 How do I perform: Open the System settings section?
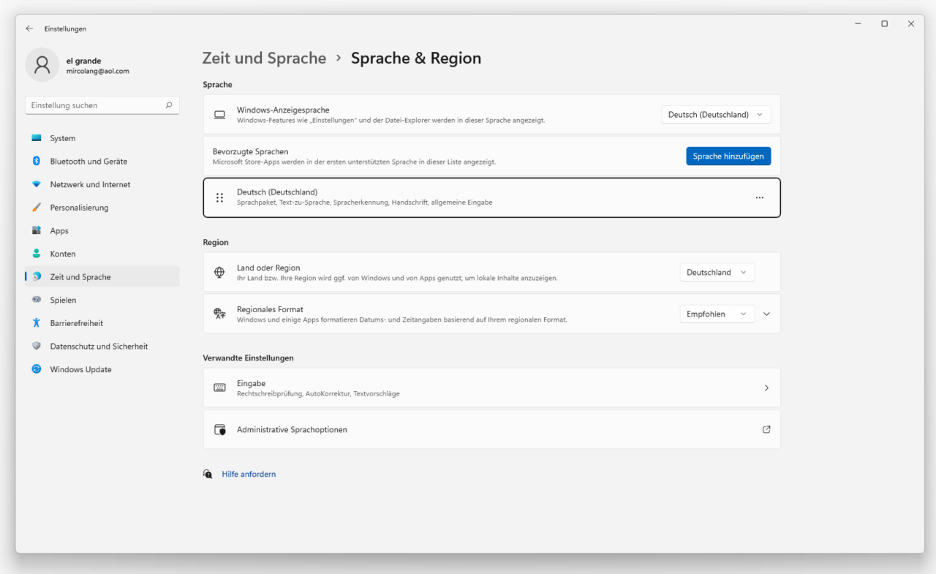tap(62, 137)
